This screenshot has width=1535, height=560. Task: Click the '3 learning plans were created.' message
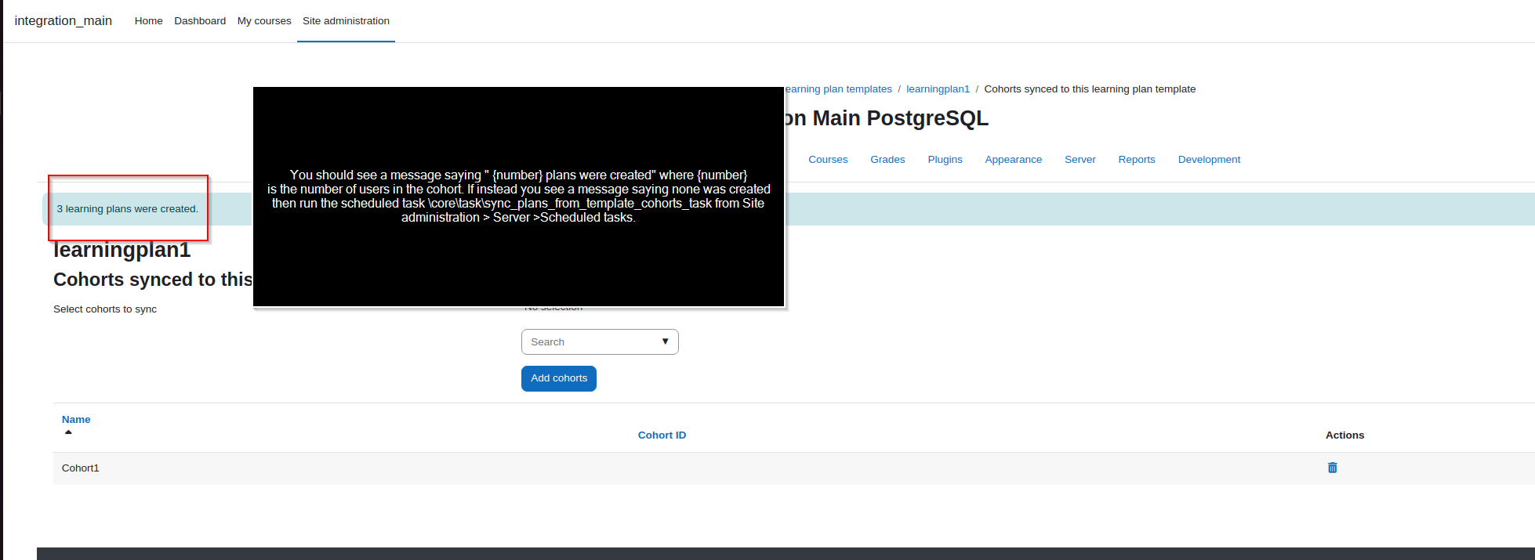(x=127, y=209)
